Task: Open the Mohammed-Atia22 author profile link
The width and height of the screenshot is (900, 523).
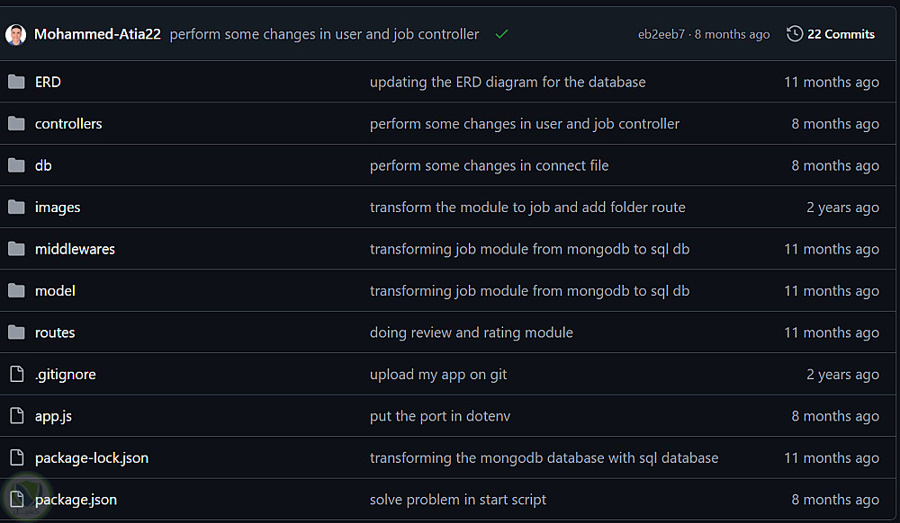Action: pyautogui.click(x=97, y=34)
